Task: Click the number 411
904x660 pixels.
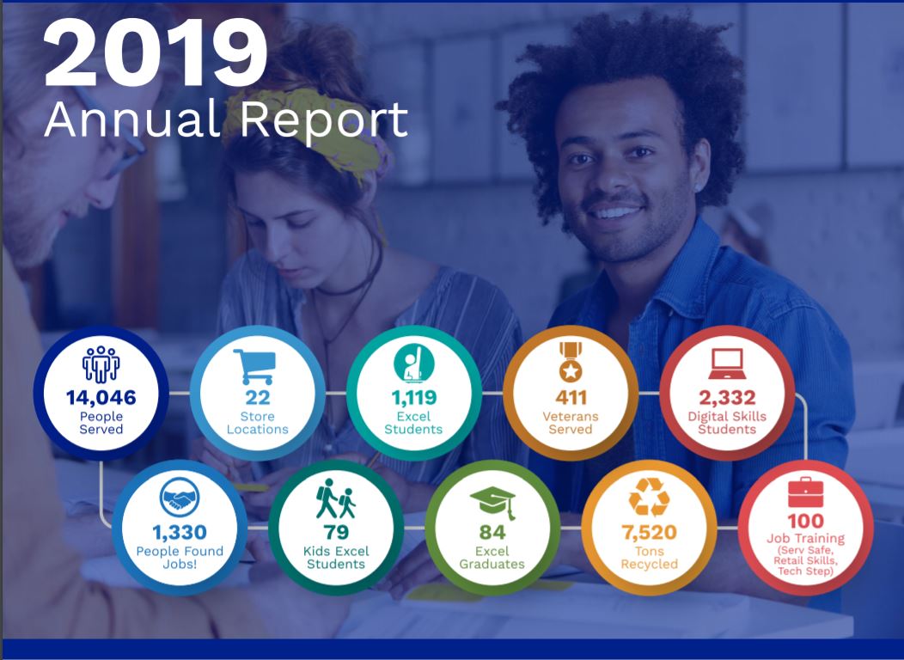Action: coord(571,398)
